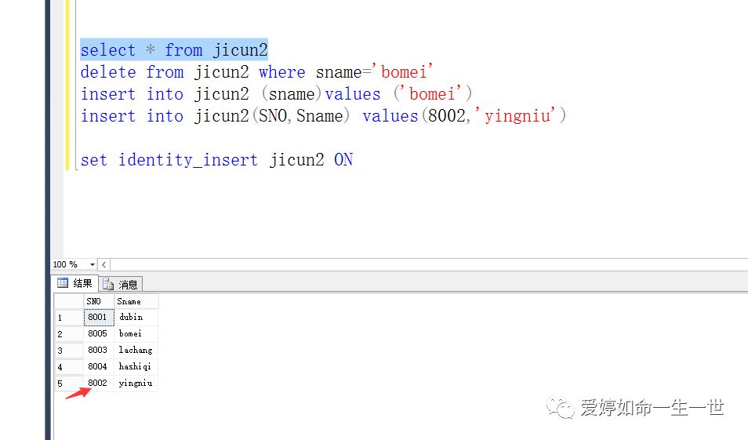Select cell dubin in results grid

(136, 318)
